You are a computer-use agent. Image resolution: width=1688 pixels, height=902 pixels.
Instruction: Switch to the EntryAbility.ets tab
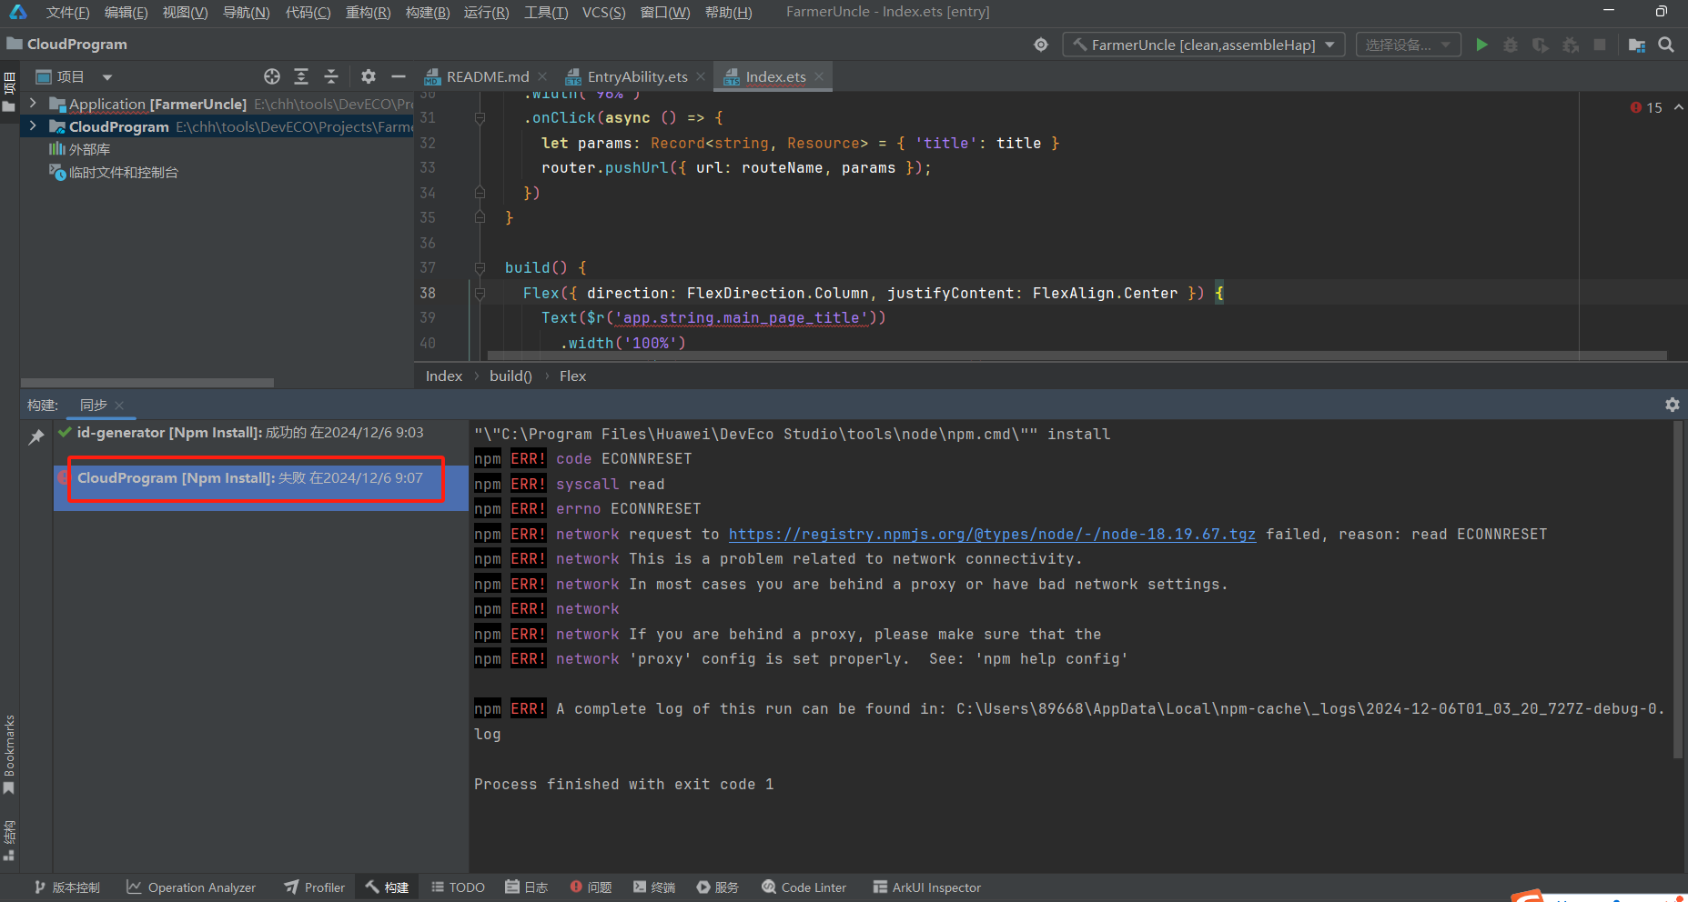click(x=636, y=77)
